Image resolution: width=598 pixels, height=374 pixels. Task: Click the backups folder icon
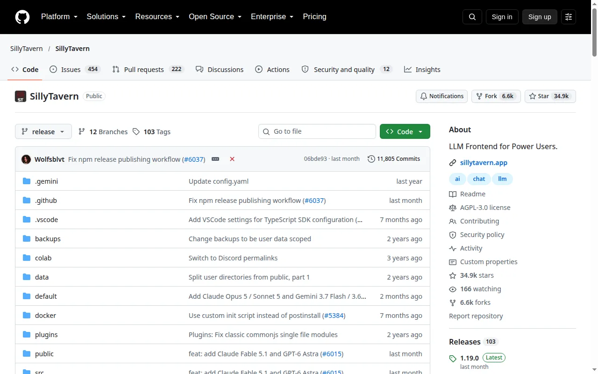27,239
